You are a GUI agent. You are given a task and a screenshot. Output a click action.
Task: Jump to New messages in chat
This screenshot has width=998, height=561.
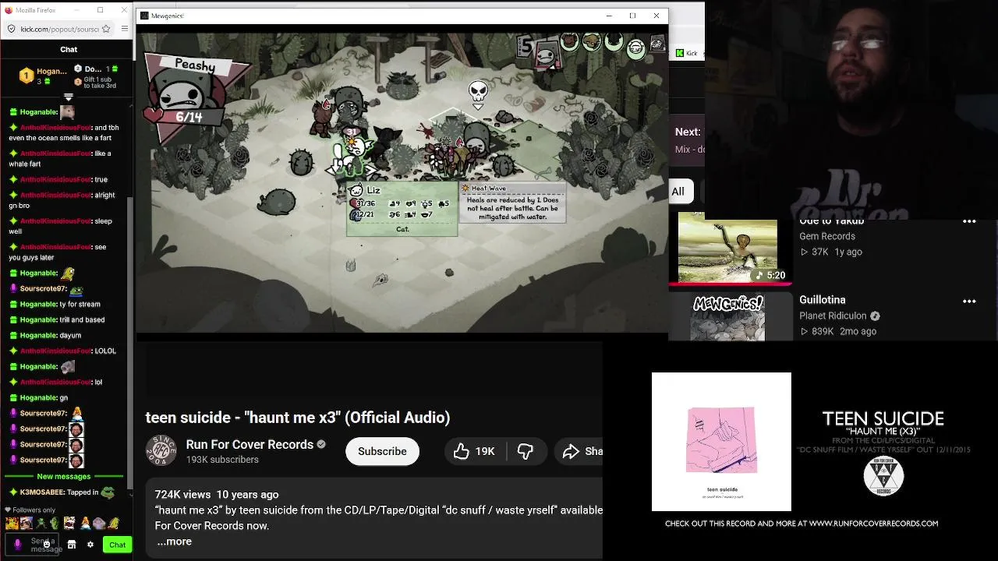coord(63,476)
